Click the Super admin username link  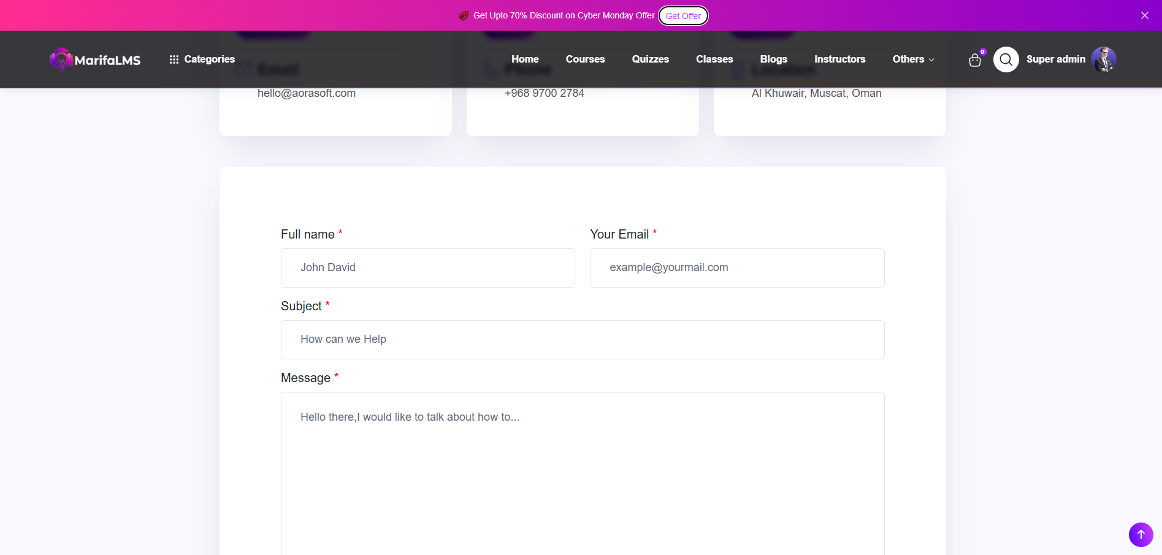(1055, 59)
